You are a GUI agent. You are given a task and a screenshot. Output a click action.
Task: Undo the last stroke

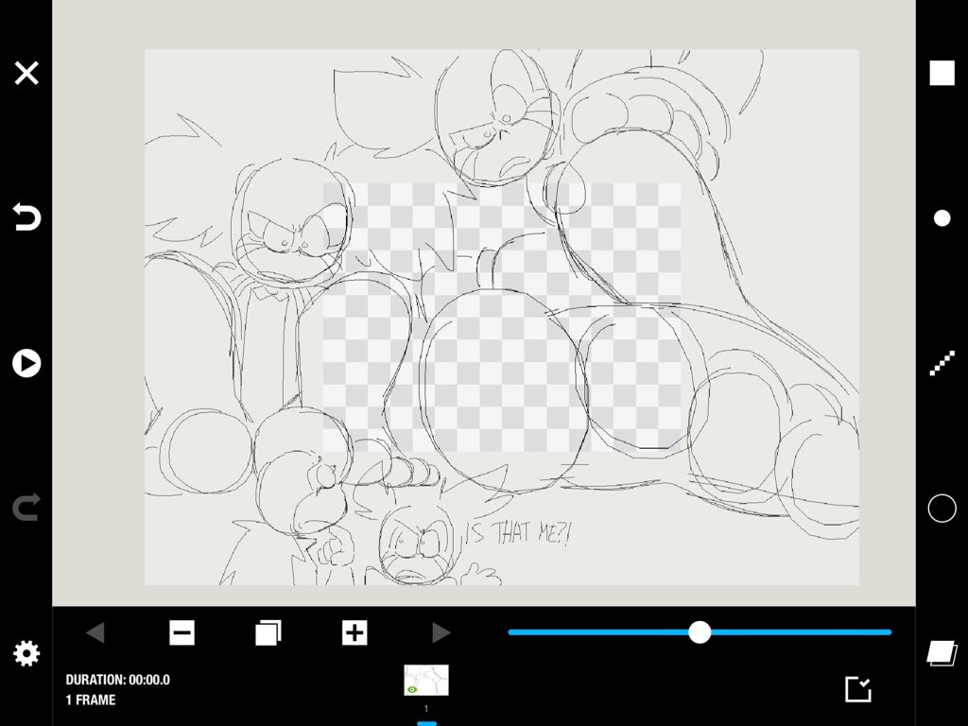pos(26,216)
